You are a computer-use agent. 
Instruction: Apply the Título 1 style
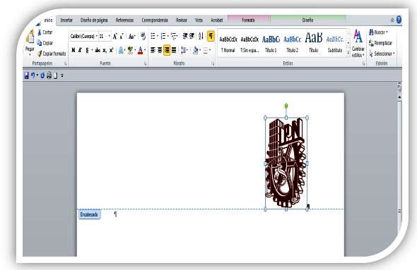(x=271, y=43)
